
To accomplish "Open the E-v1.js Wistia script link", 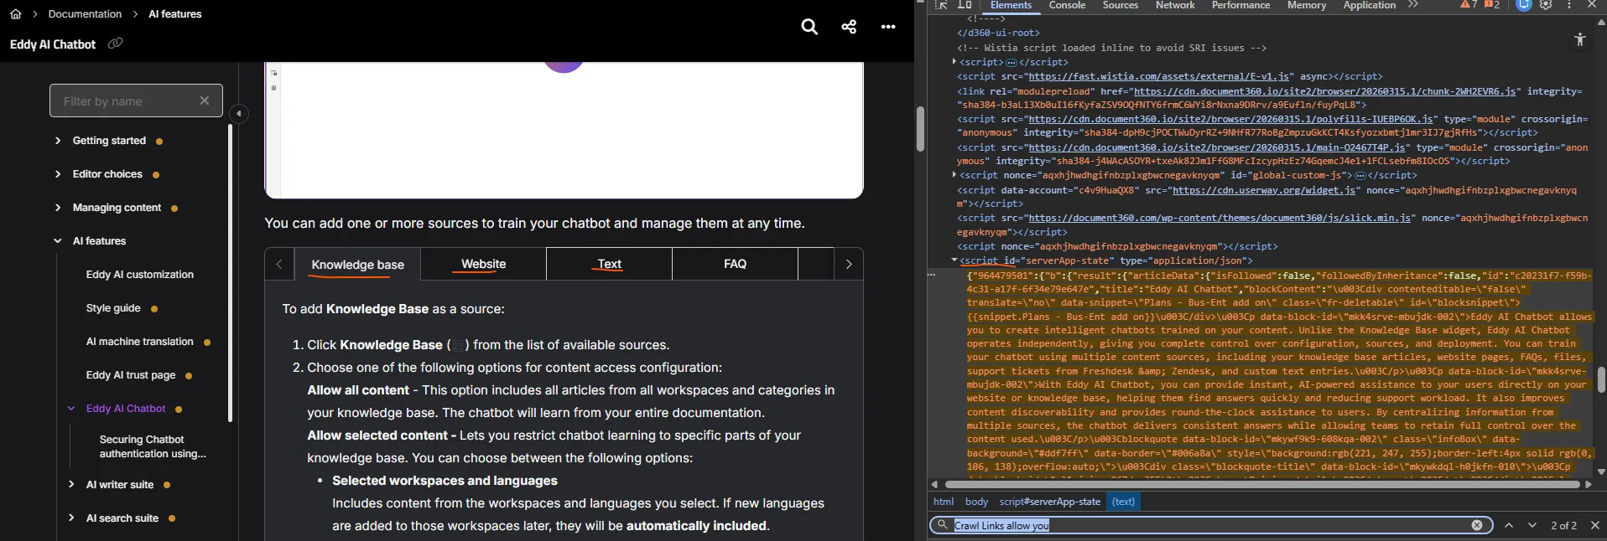I will pyautogui.click(x=1161, y=76).
